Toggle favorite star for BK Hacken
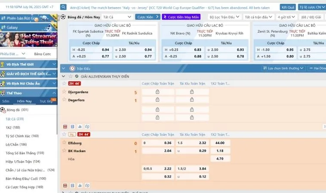326x193 pixels. coord(64,151)
